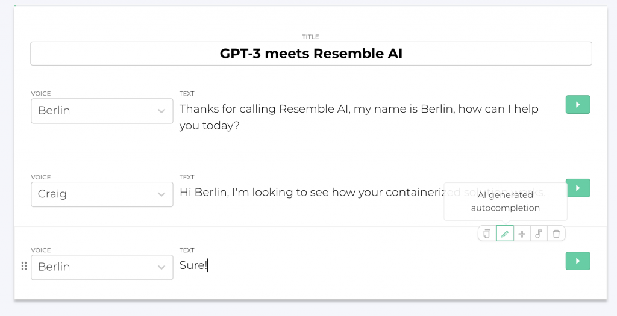This screenshot has width=617, height=316.
Task: Open the Craig voice dropdown
Action: click(102, 194)
